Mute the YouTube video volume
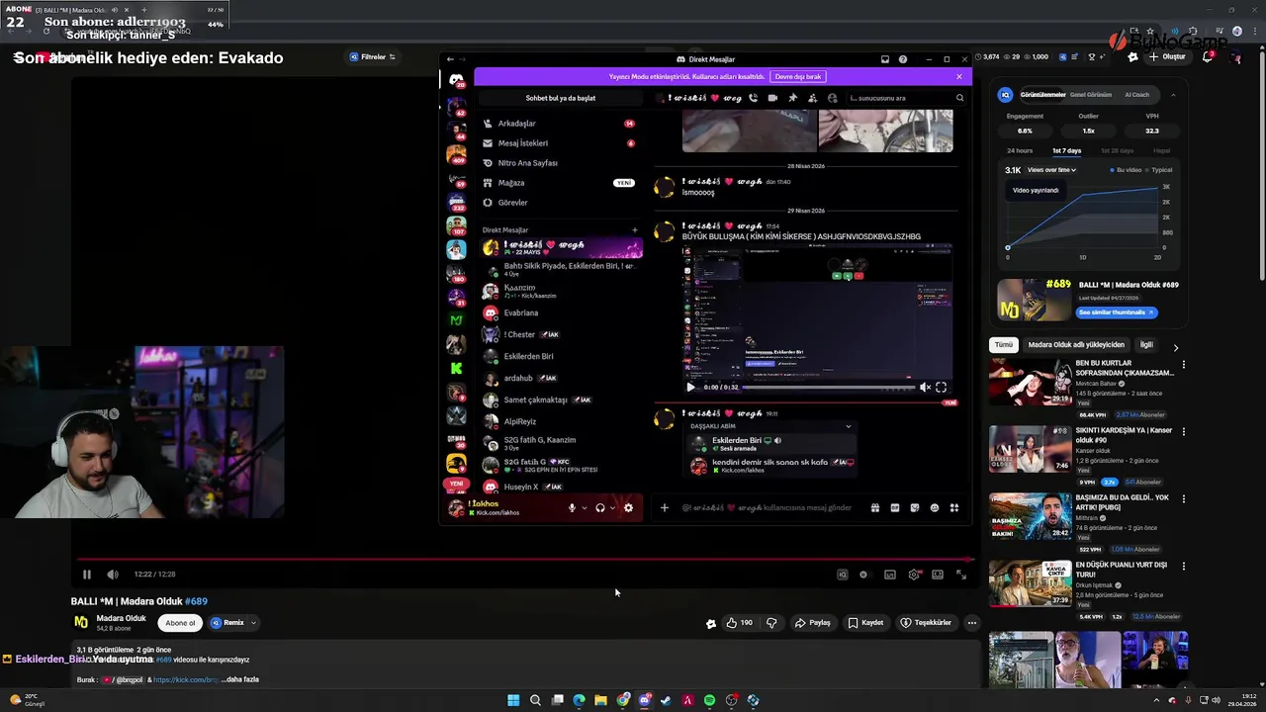The height and width of the screenshot is (712, 1266). (113, 575)
